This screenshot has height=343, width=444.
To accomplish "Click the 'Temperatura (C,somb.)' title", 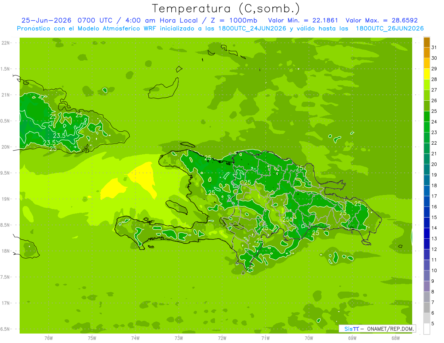I will click(x=226, y=9).
